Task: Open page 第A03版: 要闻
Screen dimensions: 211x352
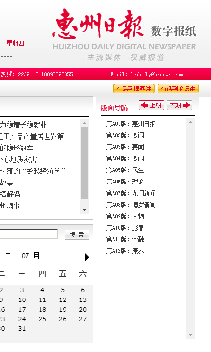Action: pos(125,147)
